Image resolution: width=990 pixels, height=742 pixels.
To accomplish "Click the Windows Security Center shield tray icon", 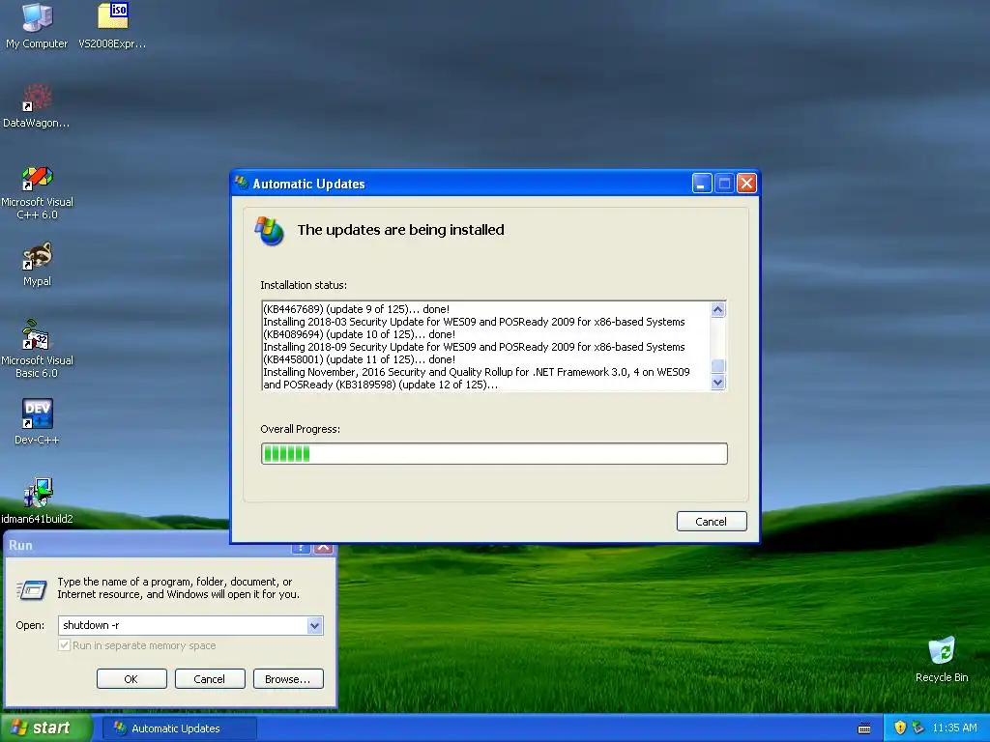I will pyautogui.click(x=900, y=728).
